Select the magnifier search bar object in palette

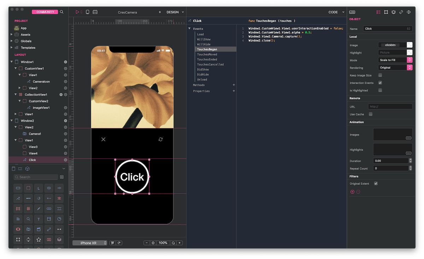pos(28,219)
